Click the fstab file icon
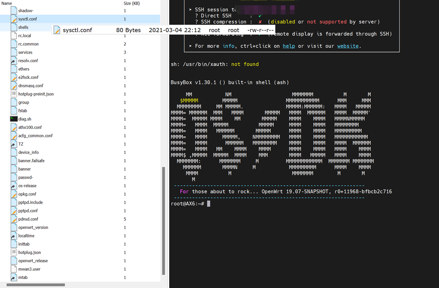Screen dimensions: 439x288 coord(14,111)
